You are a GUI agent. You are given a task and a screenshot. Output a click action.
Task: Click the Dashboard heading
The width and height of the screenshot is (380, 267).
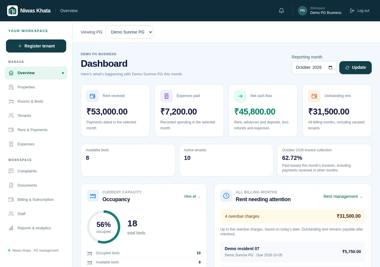(x=104, y=63)
